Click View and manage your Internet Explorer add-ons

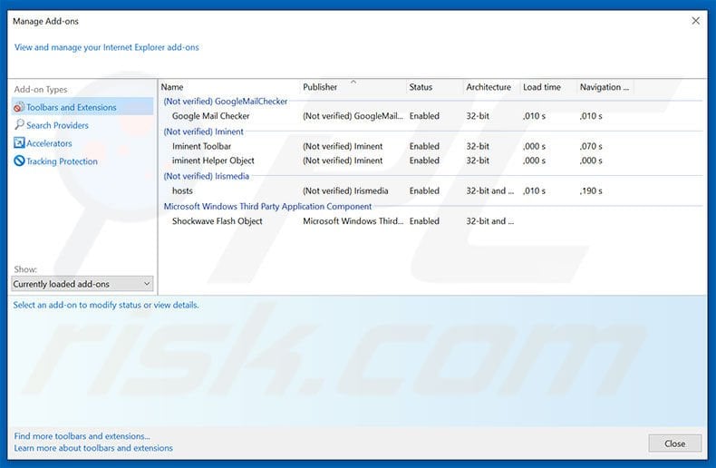click(106, 47)
